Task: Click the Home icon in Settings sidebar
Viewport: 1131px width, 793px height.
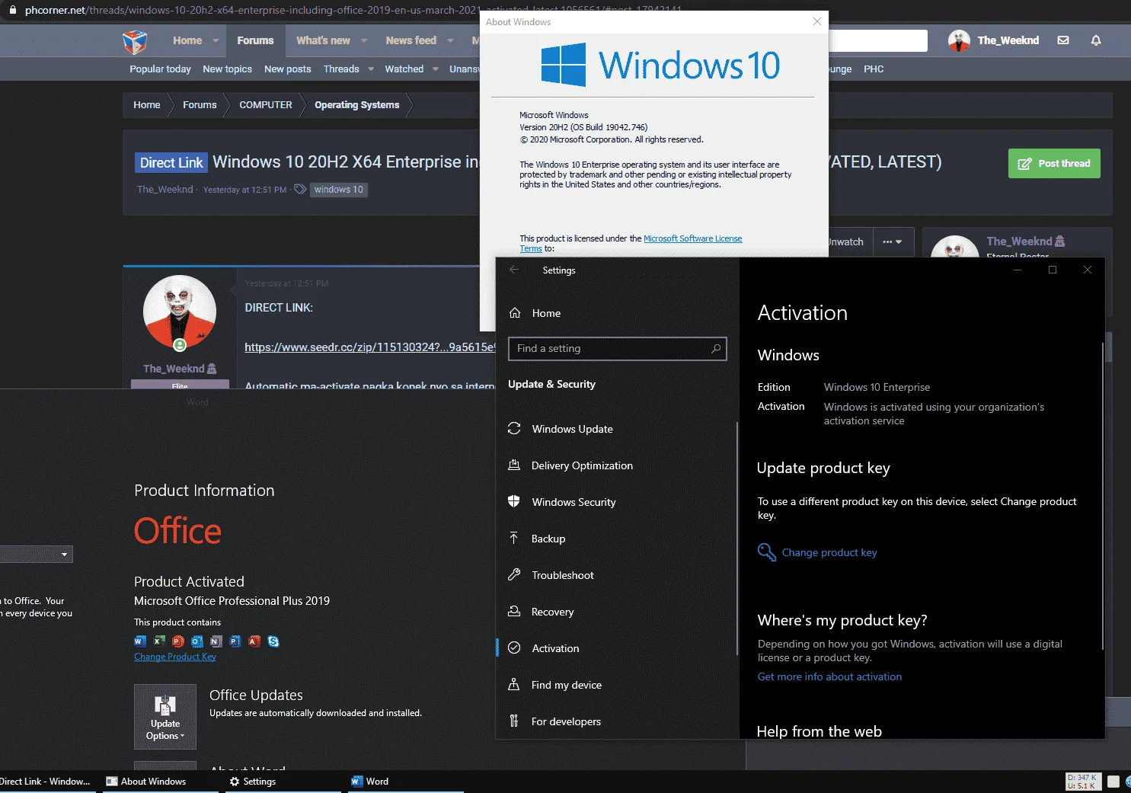Action: (x=515, y=313)
